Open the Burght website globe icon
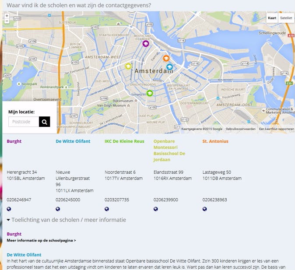 [9, 209]
